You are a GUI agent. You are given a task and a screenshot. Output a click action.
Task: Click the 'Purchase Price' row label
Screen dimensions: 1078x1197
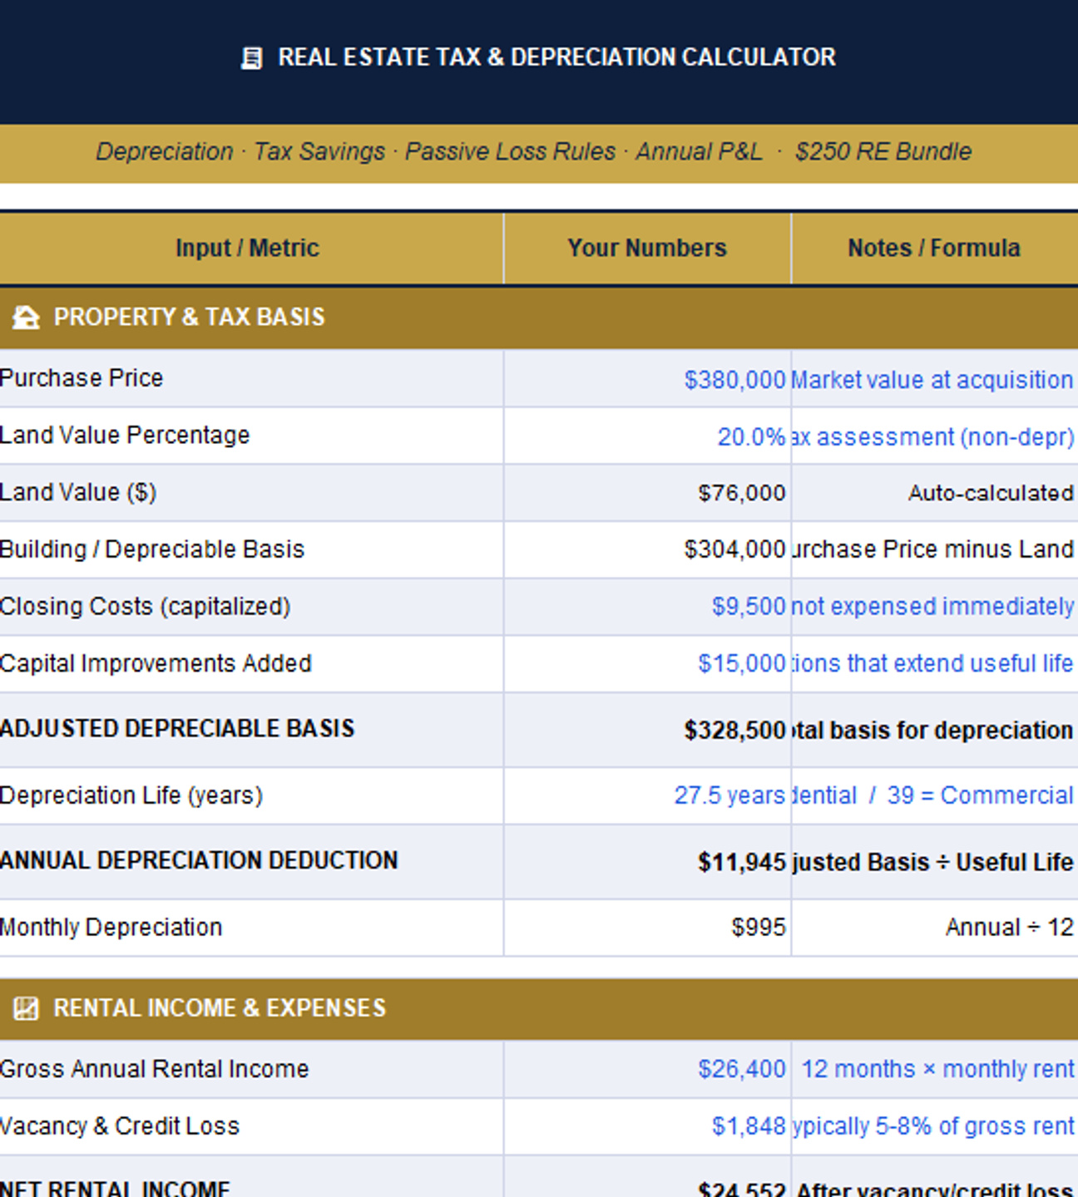click(82, 378)
